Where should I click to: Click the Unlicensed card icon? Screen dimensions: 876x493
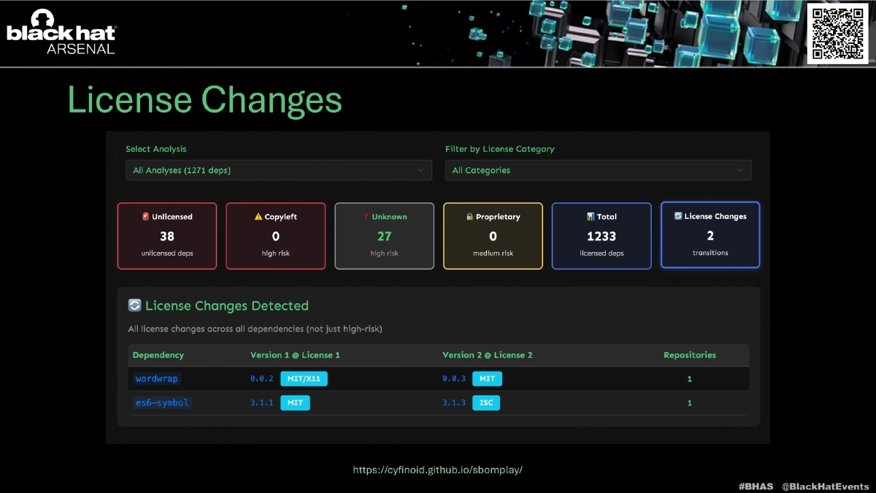[146, 217]
